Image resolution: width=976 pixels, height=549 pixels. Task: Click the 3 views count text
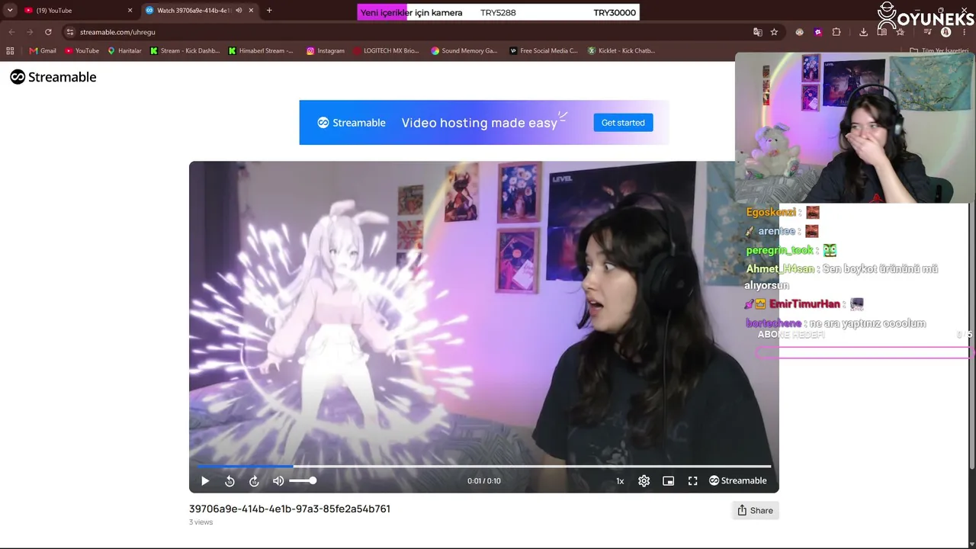click(x=201, y=522)
